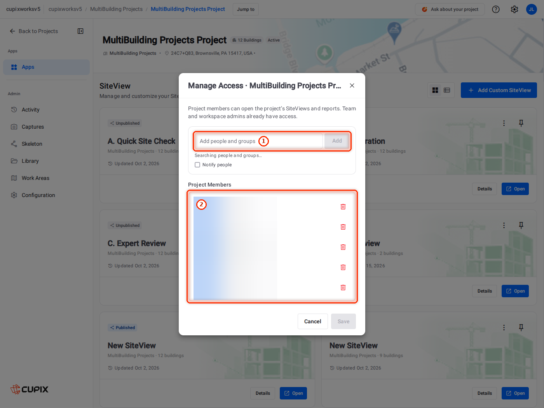The width and height of the screenshot is (544, 408).
Task: Tick the Notify people checkbox
Action: (x=197, y=165)
